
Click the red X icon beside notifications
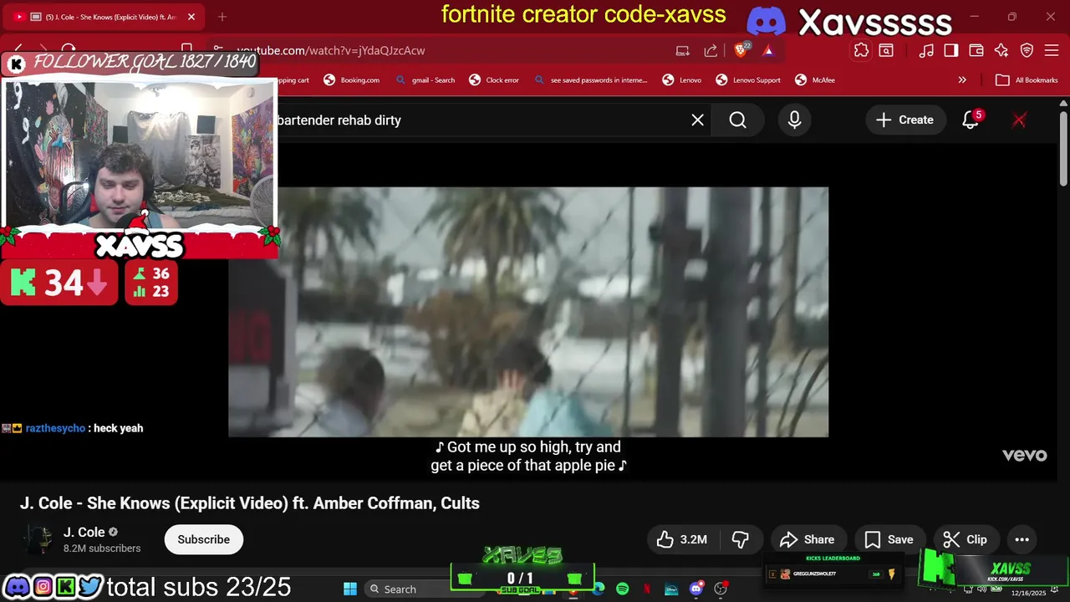[1019, 120]
